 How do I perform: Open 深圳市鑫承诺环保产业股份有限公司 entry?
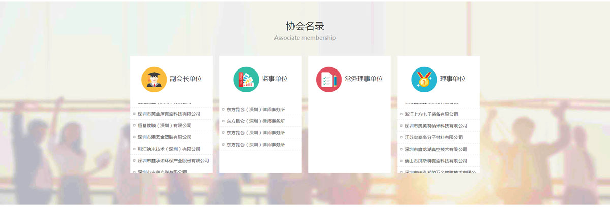pyautogui.click(x=174, y=161)
